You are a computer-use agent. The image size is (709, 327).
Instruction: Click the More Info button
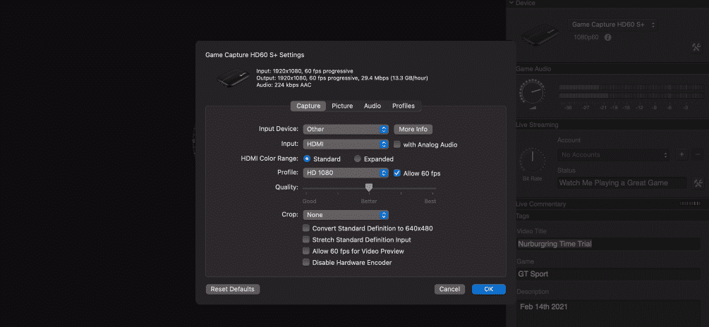tap(413, 129)
